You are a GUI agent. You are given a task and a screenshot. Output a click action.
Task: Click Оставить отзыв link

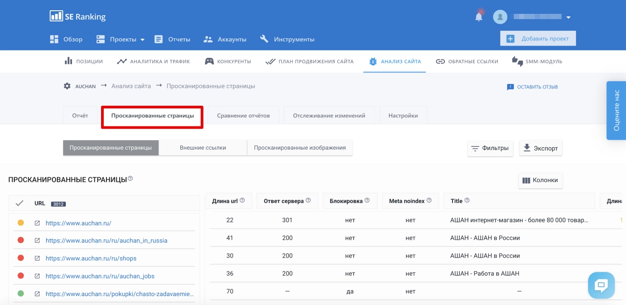(x=533, y=87)
